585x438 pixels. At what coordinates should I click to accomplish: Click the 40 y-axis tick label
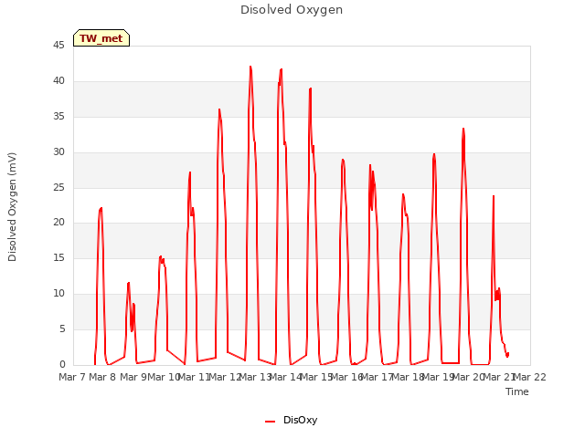[x=58, y=81]
